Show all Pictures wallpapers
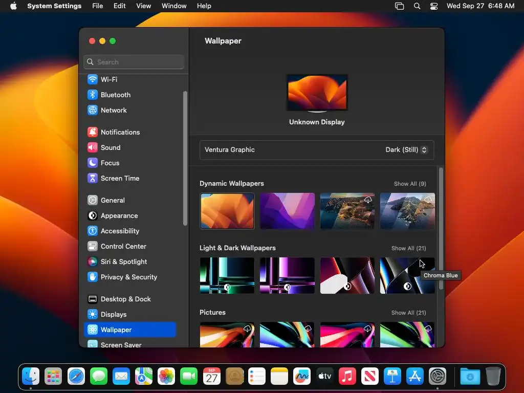The width and height of the screenshot is (524, 393). click(x=408, y=313)
